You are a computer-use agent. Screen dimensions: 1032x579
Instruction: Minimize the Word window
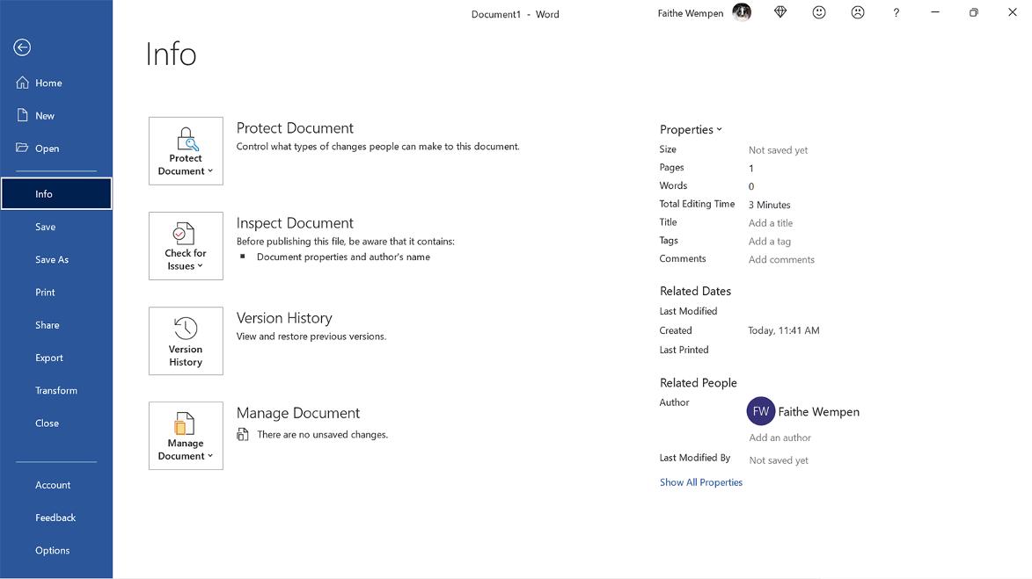point(935,12)
